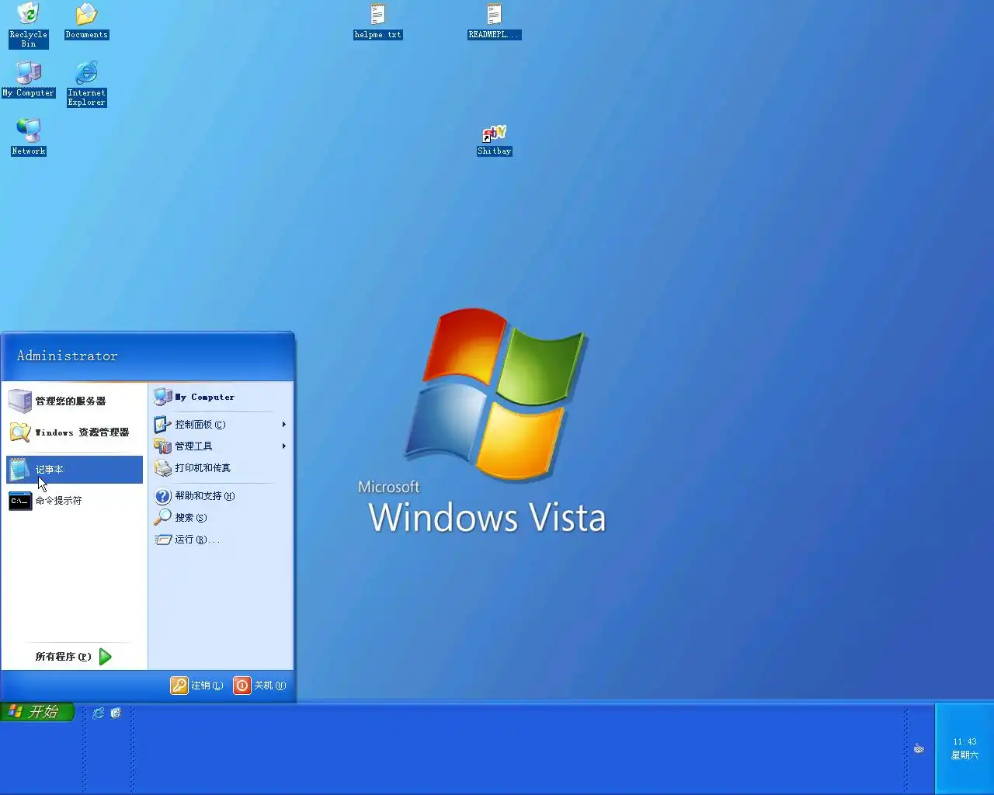Viewport: 994px width, 795px height.
Task: Click the 开始 Start button
Action: pyautogui.click(x=37, y=711)
